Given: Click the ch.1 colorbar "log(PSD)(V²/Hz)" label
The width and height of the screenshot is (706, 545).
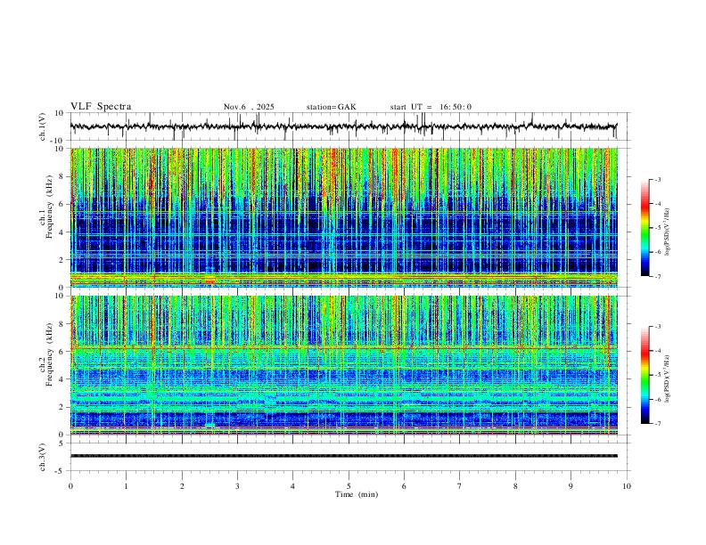Looking at the screenshot, I should coord(668,232).
